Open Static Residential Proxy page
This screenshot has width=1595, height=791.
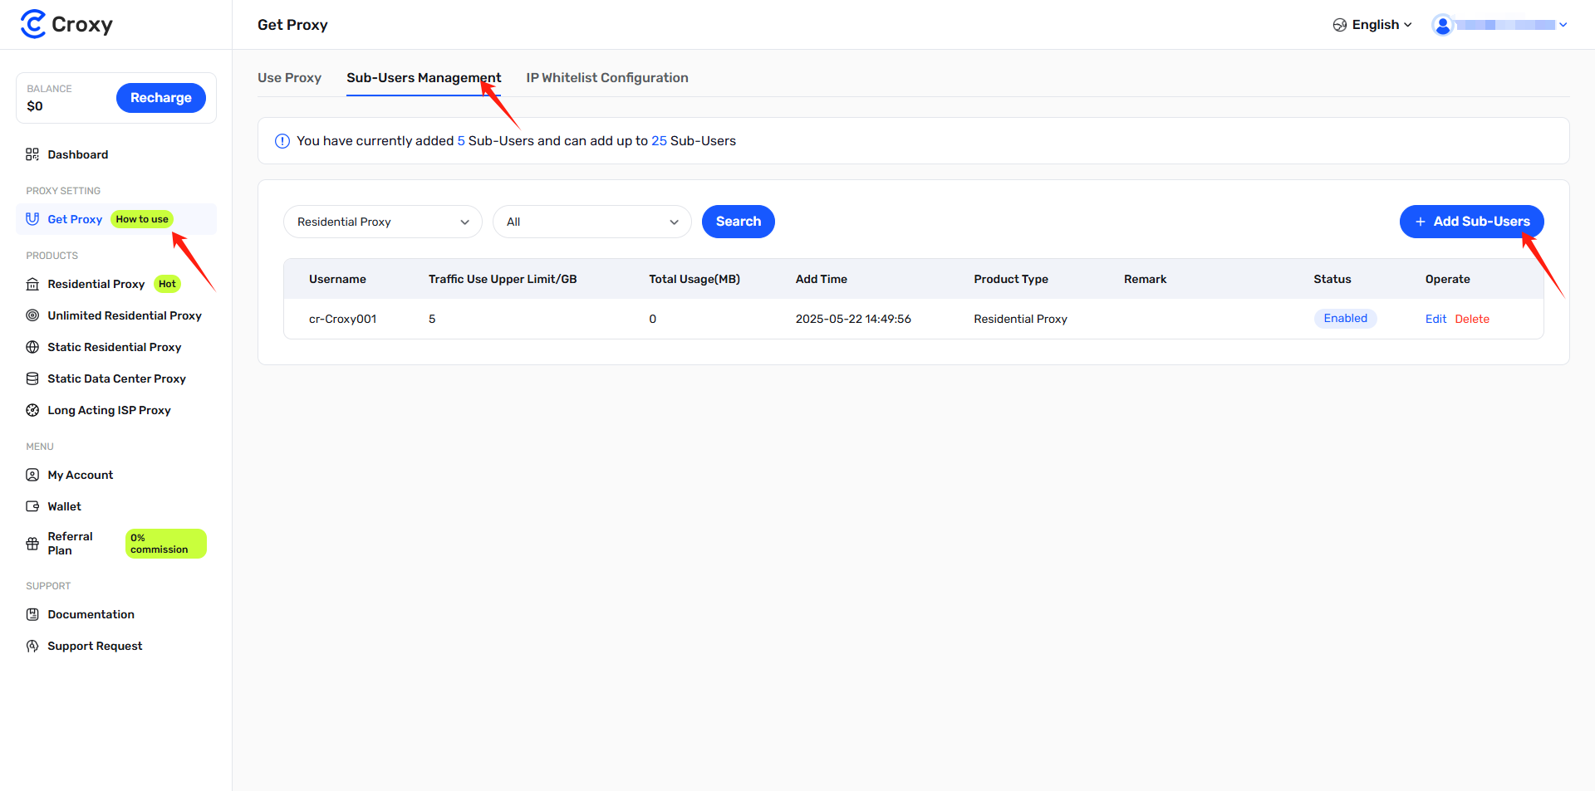point(115,347)
